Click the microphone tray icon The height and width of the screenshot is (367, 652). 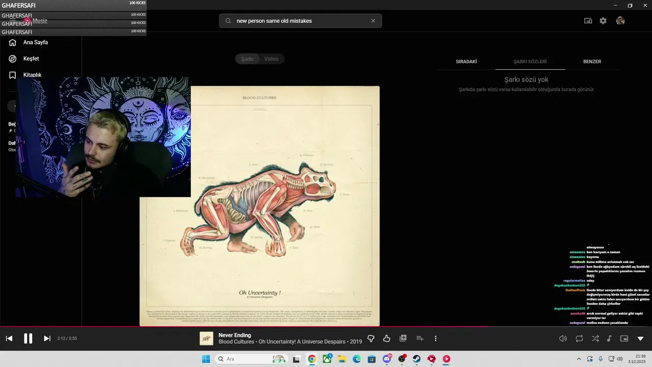click(601, 359)
